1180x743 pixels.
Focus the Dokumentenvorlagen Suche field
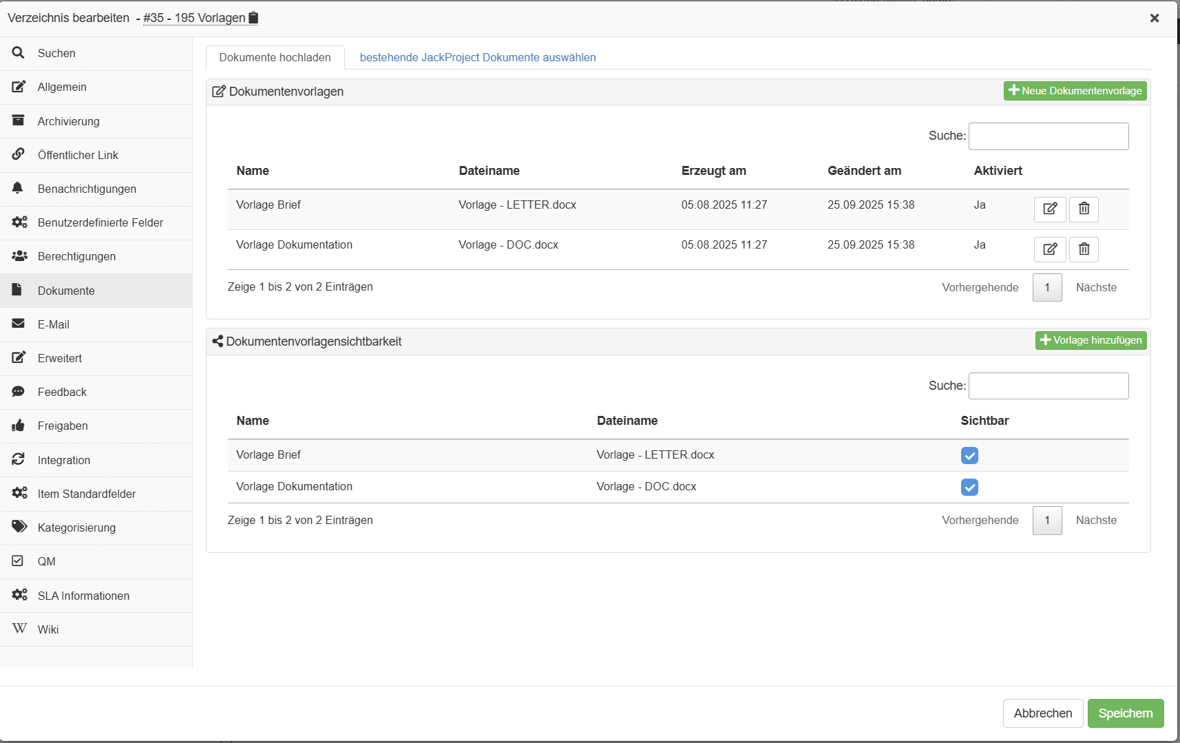click(1048, 136)
